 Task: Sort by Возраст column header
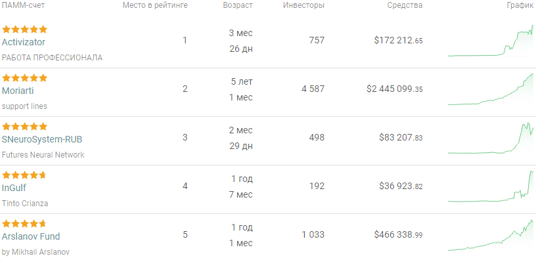(238, 5)
